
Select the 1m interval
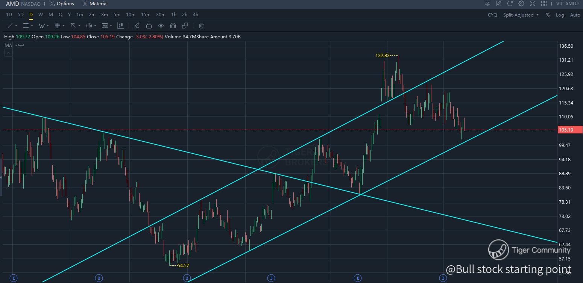coord(80,15)
